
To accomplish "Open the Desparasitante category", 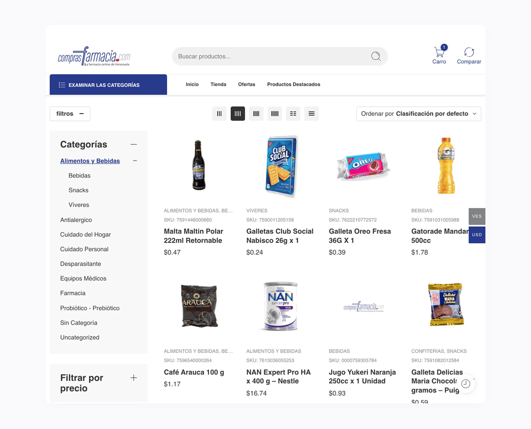I will (x=81, y=264).
